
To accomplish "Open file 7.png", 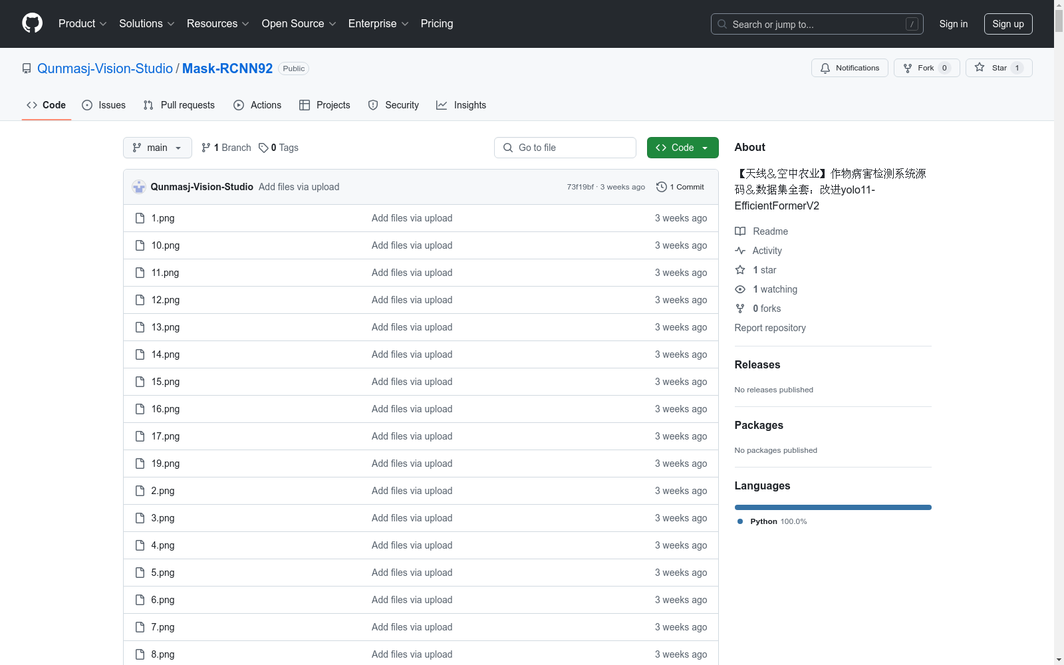I will click(x=163, y=627).
